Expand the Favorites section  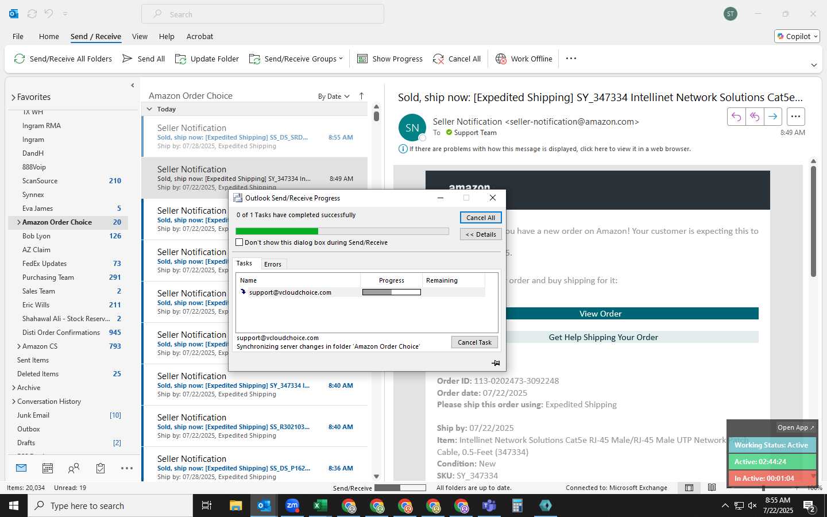click(x=13, y=98)
